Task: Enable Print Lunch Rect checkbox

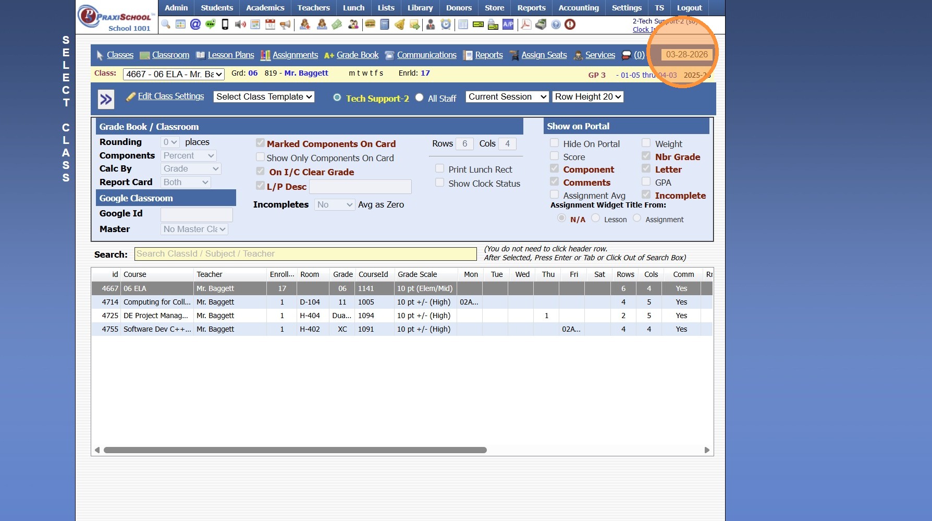Action: (440, 168)
